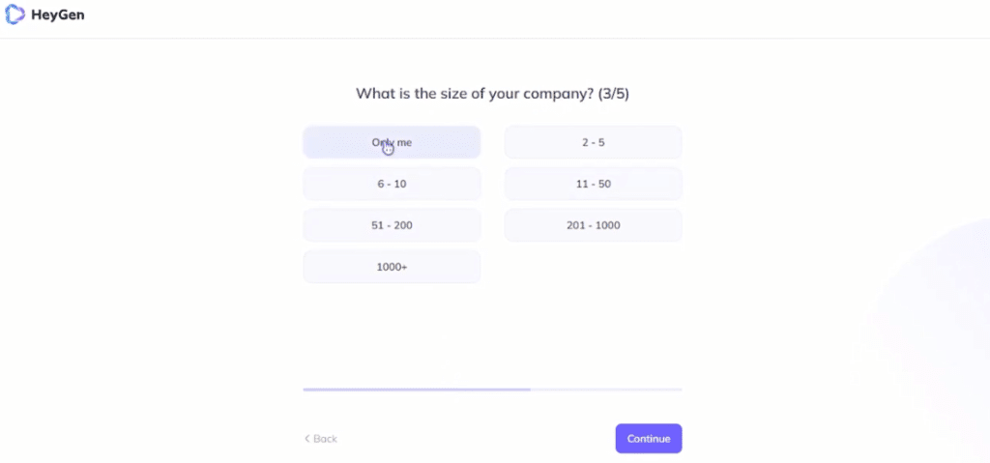Click the (3/5) step indicator
Viewport: 990px width, 463px height.
click(613, 94)
